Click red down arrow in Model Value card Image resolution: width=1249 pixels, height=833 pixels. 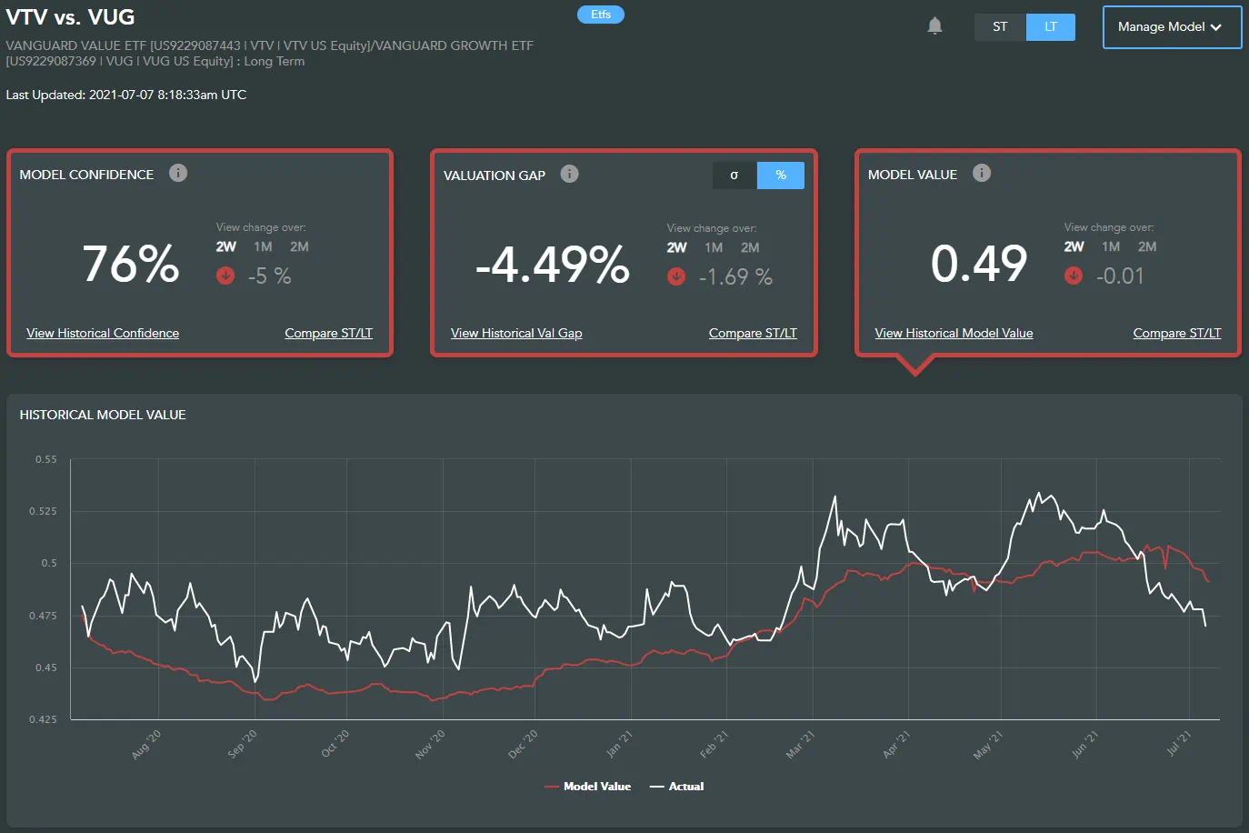click(x=1074, y=276)
